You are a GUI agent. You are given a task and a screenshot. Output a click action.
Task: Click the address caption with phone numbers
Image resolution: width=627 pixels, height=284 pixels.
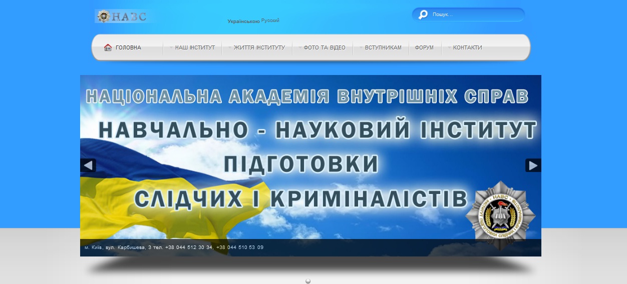[174, 247]
